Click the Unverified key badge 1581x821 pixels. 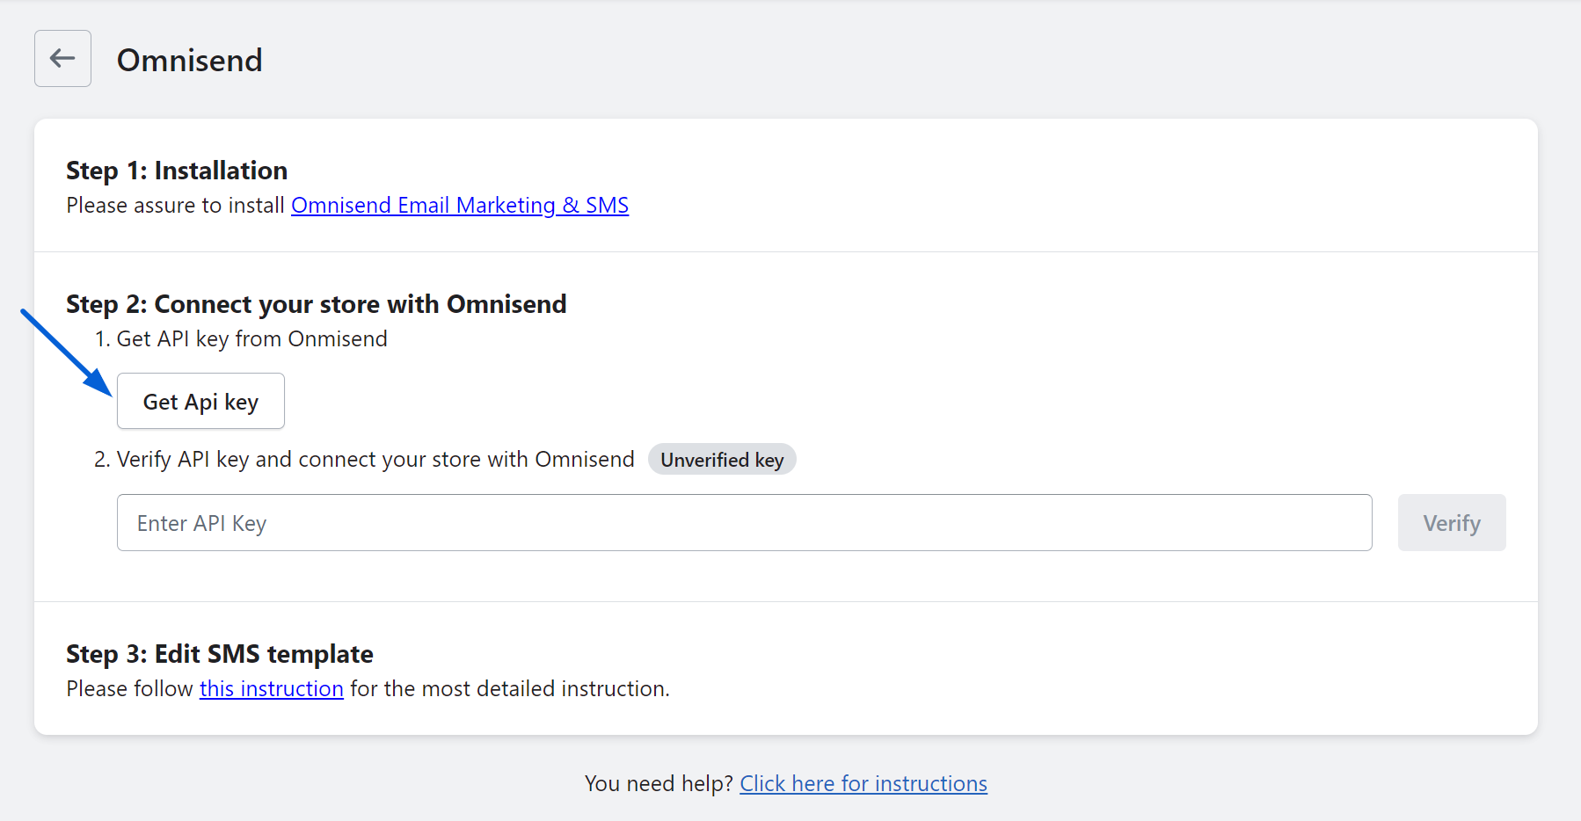coord(722,460)
